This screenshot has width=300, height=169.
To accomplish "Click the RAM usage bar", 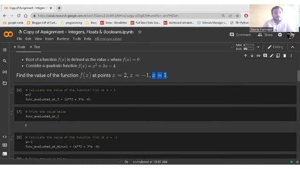I will tap(249, 45).
